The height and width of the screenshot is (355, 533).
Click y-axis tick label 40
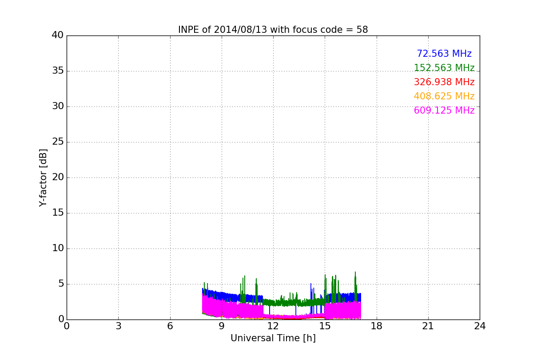click(x=58, y=35)
